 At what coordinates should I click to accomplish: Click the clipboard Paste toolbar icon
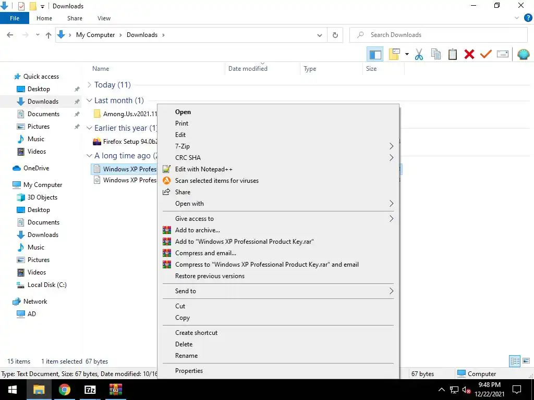point(452,54)
